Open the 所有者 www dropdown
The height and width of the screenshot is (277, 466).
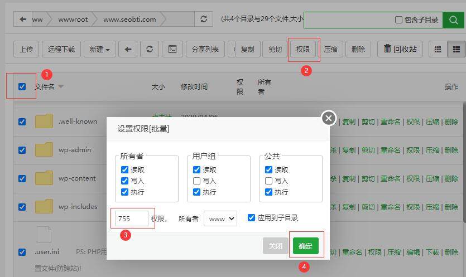pyautogui.click(x=220, y=219)
